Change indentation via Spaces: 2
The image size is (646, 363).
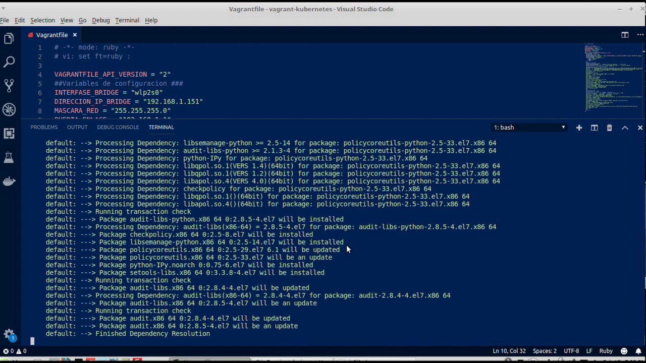(545, 351)
